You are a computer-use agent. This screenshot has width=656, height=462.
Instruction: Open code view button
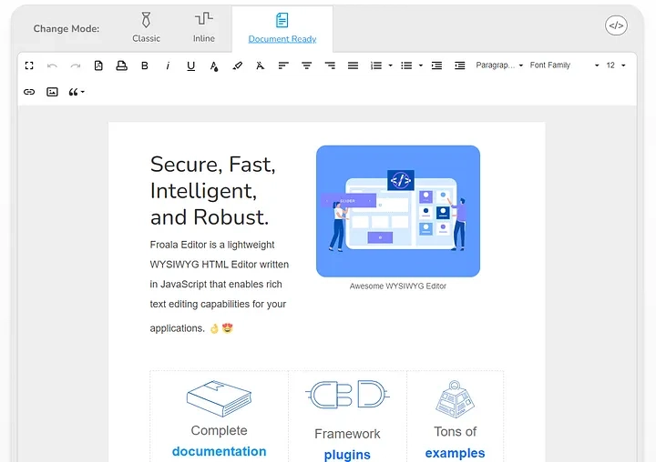tap(616, 25)
